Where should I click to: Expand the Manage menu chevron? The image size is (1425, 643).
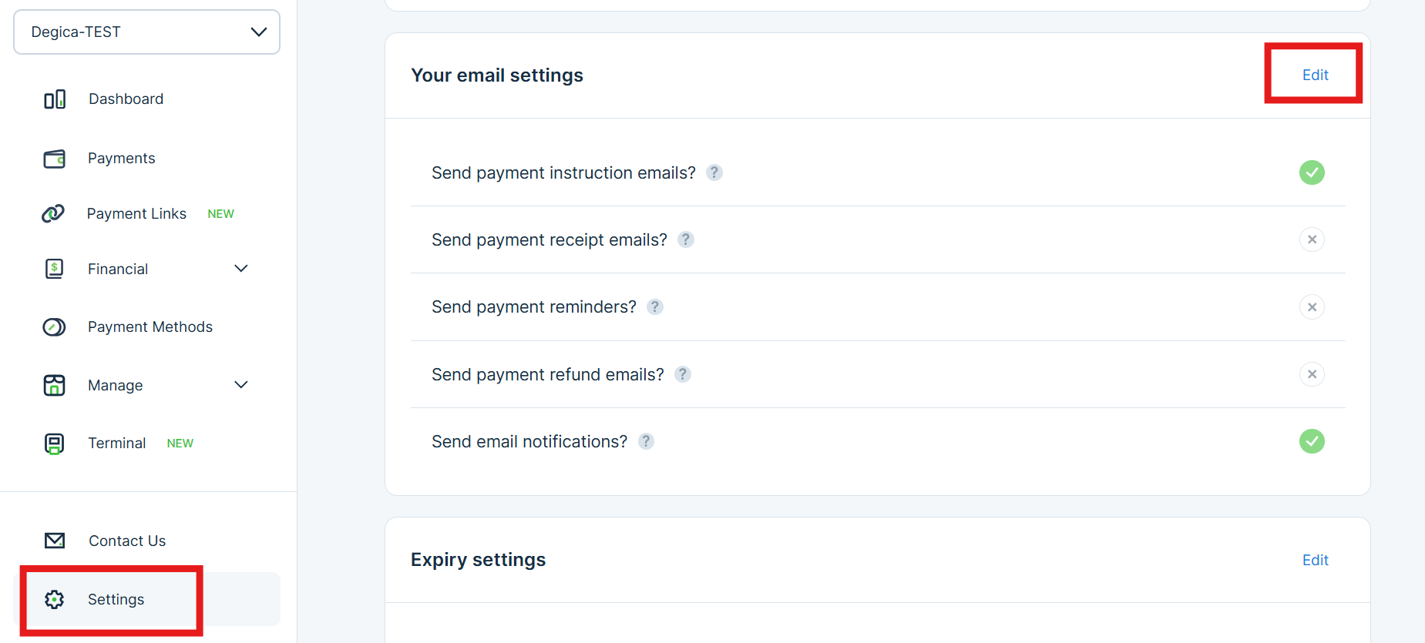pyautogui.click(x=241, y=385)
